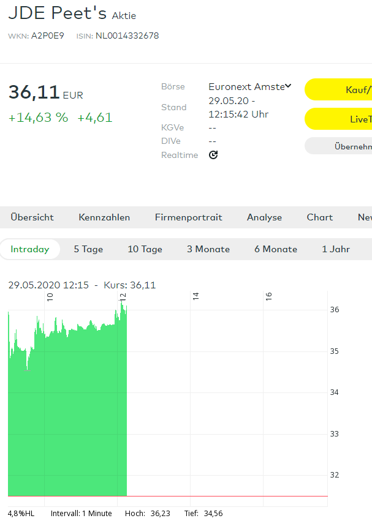
Task: Click the Realtime refresh clock icon
Action: point(213,155)
